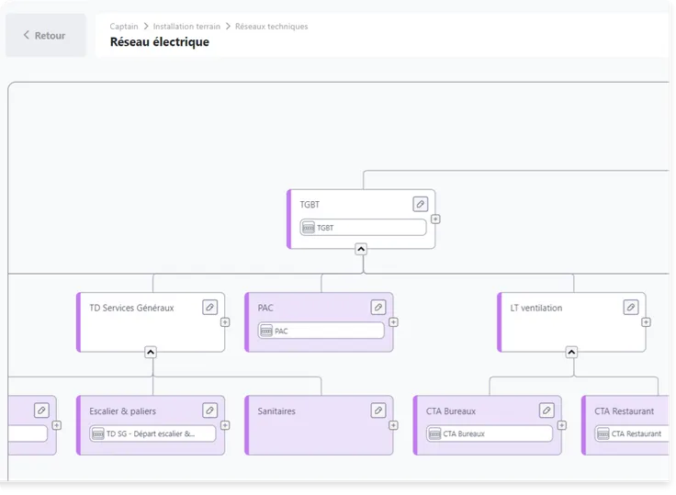Click the equipment icon in CTA Restaurant chip
Viewport: 676px width, 495px height.
(x=603, y=433)
